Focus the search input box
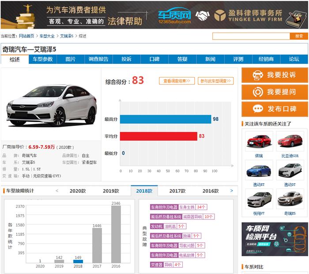The height and width of the screenshot is (274, 309). pyautogui.click(x=251, y=36)
